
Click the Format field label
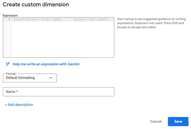click(x=11, y=74)
